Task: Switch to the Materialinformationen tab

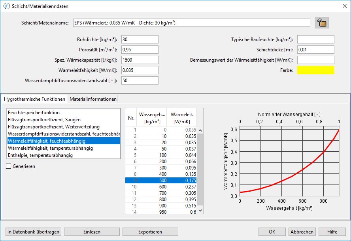Action: coord(93,99)
